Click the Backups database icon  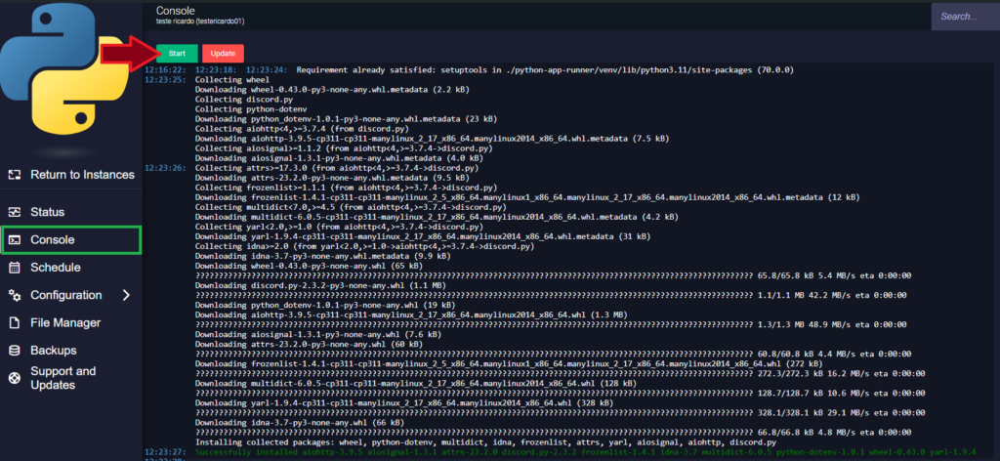[x=14, y=351]
